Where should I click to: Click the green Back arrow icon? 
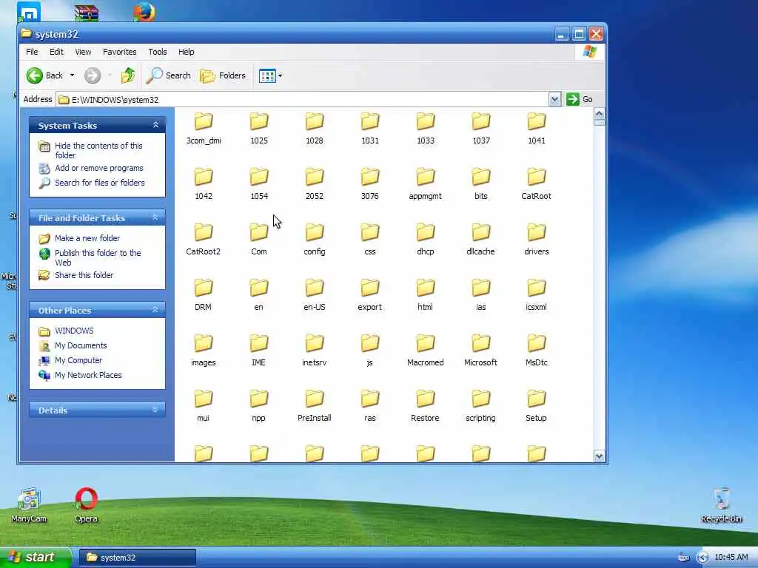coord(34,75)
